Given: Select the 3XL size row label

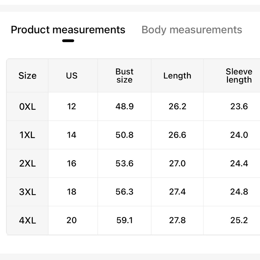Looking at the screenshot, I should (x=27, y=192).
